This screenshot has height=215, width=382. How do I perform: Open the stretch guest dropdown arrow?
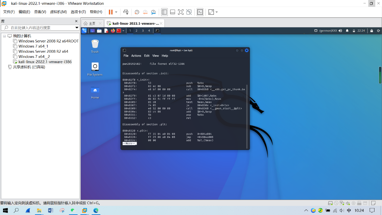[217, 12]
